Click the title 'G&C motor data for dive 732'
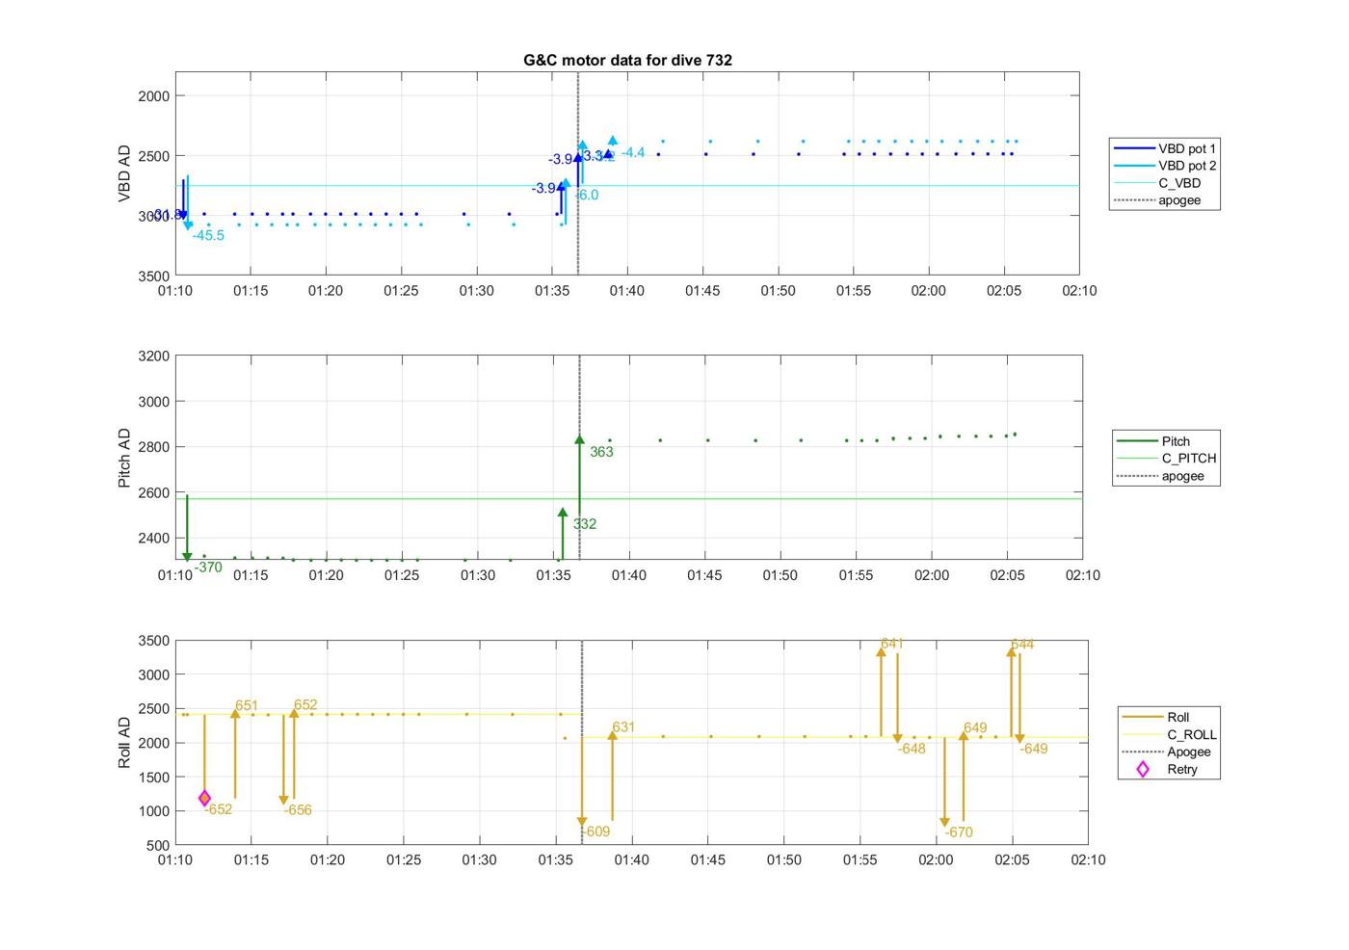Screen dimensions: 1349x950 click(x=627, y=60)
